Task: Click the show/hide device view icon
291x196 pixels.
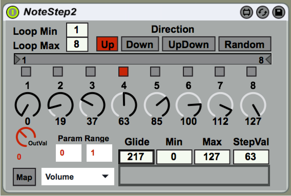Action: coord(246,13)
